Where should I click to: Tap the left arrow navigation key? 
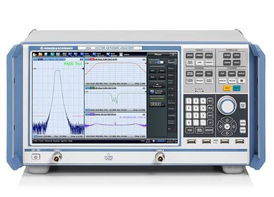coord(220,126)
